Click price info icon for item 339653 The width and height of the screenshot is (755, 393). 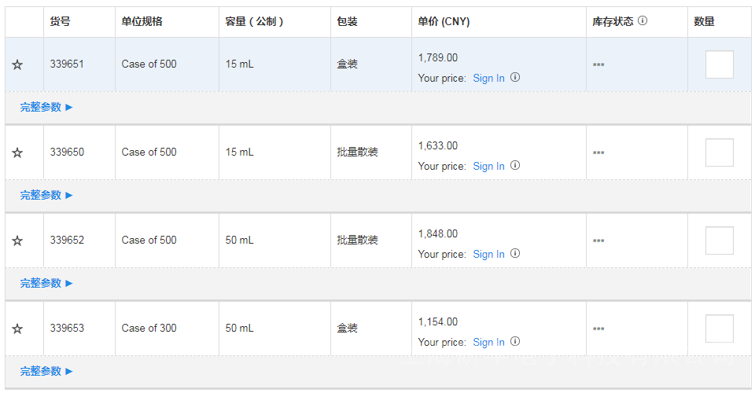[x=515, y=342]
